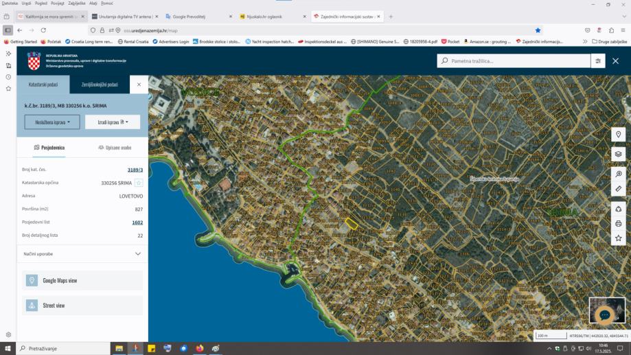Select the measure ruler tool
The width and height of the screenshot is (631, 355).
point(618,188)
